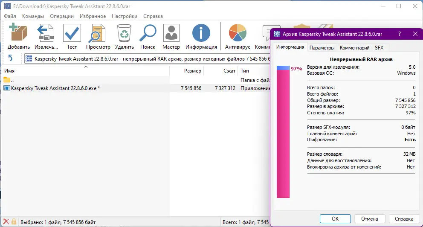Open the Избранное menu

click(93, 16)
